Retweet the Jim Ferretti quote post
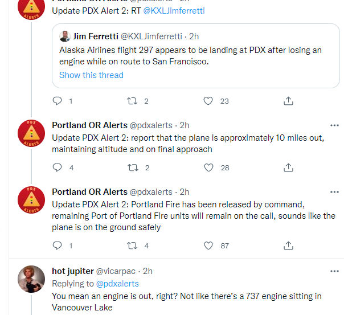Viewport: 344px width, 315px height. [132, 101]
